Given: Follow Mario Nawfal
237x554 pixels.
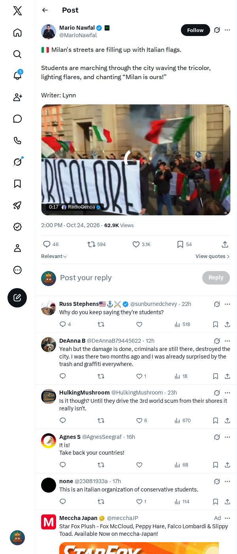Looking at the screenshot, I should (196, 30).
